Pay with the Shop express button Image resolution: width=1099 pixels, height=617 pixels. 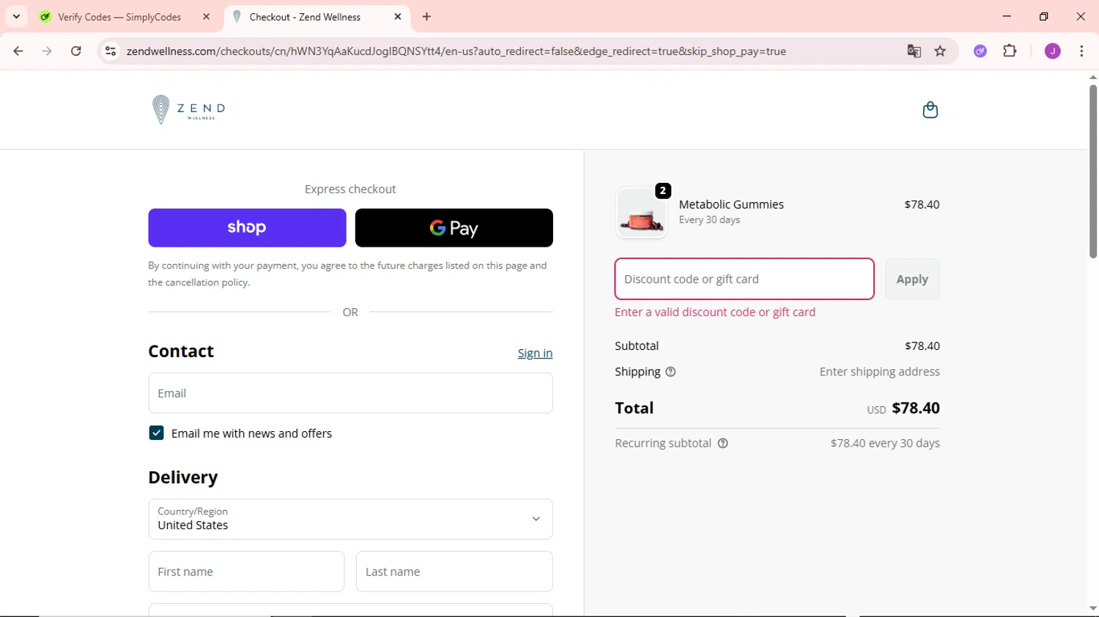pos(247,228)
